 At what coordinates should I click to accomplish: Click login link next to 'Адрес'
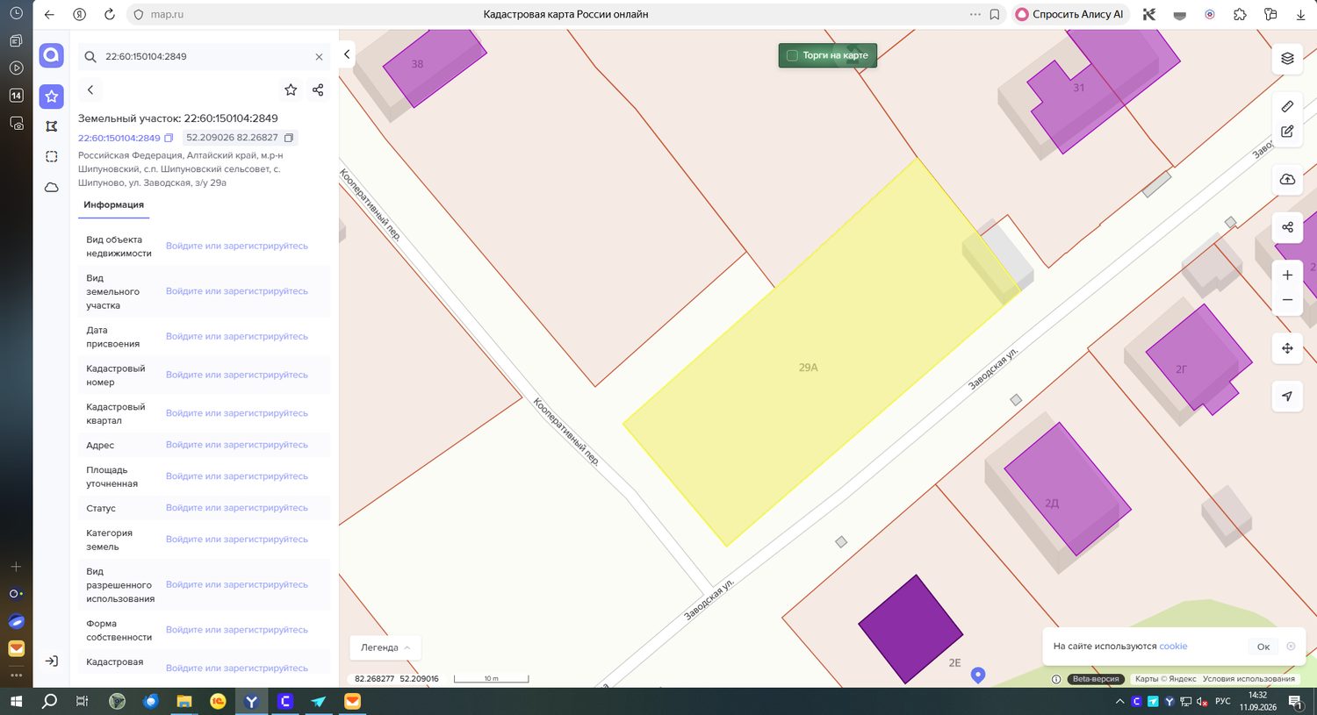[237, 445]
